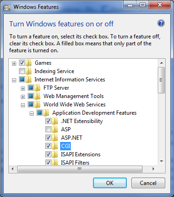The height and width of the screenshot is (197, 174).
Task: Expand the Web Management Tools node
Action: click(x=23, y=97)
